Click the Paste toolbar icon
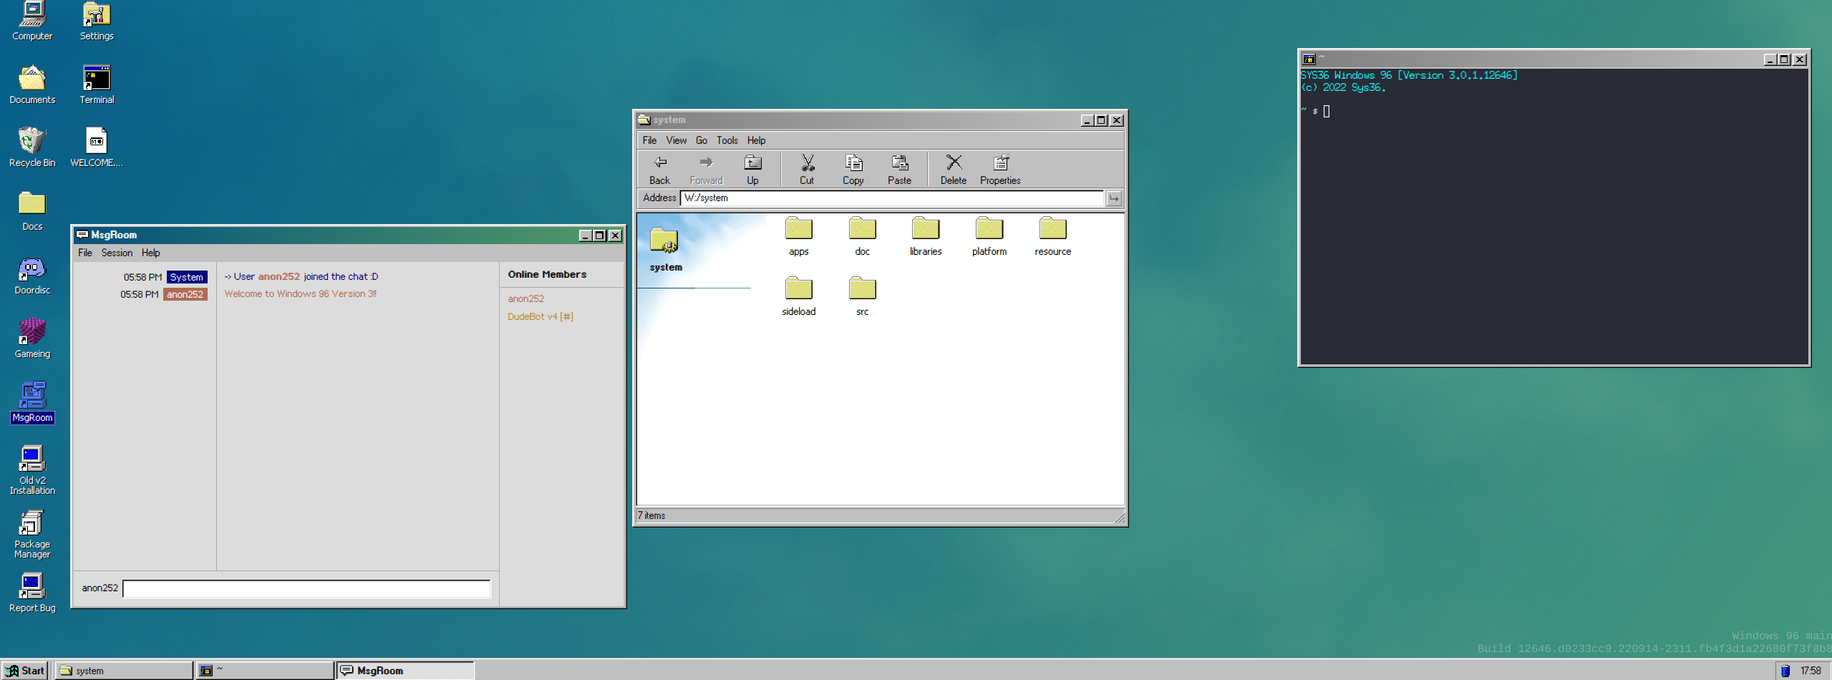 pos(899,170)
